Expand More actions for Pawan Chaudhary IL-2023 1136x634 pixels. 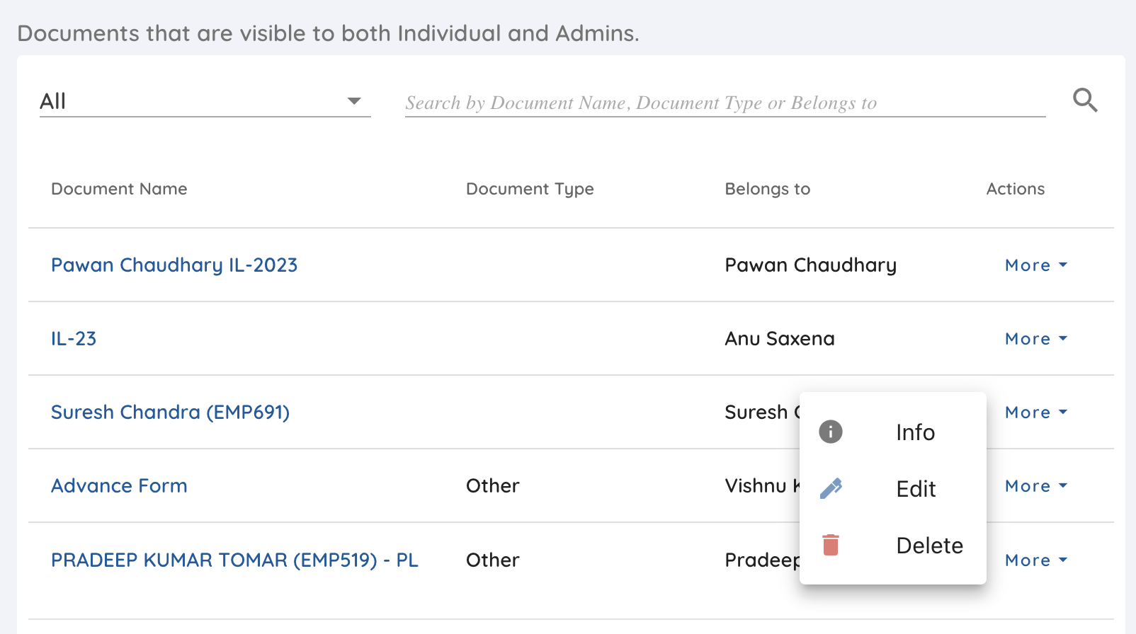pyautogui.click(x=1035, y=265)
